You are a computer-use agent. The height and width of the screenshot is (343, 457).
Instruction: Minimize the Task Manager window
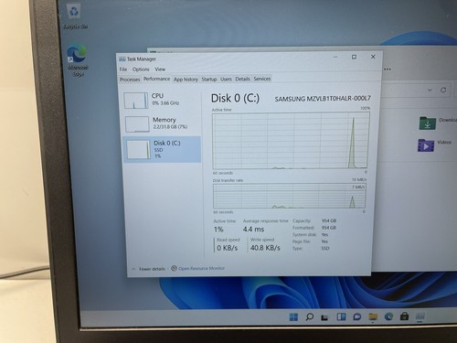pyautogui.click(x=335, y=57)
